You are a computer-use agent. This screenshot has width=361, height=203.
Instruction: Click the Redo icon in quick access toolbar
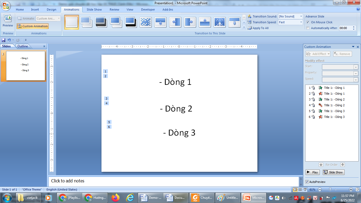coord(18,40)
